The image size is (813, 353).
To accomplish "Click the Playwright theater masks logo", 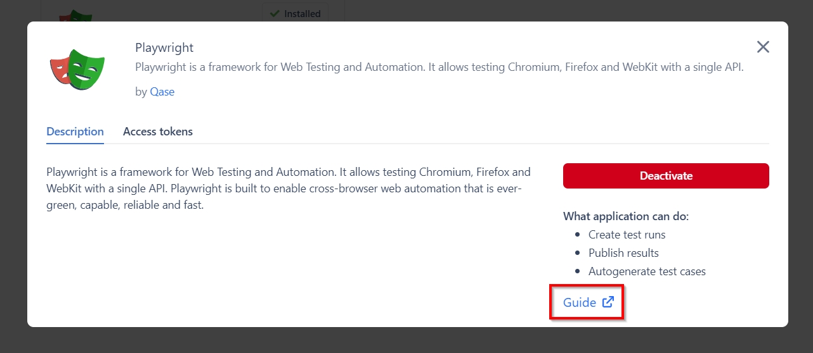I will pyautogui.click(x=77, y=69).
